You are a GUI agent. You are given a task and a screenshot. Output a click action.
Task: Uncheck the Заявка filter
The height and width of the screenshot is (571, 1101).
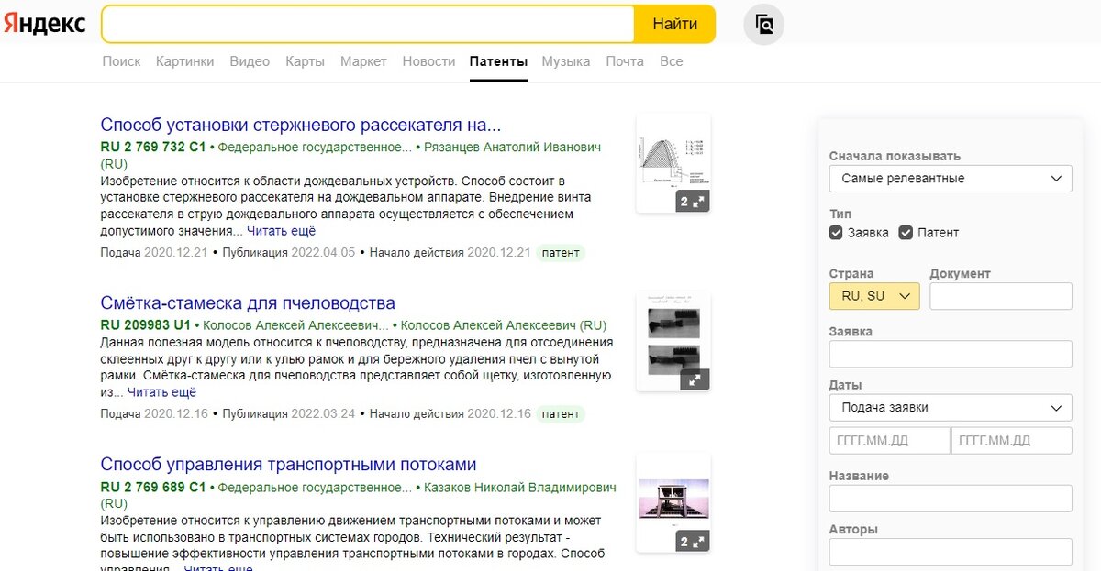pos(836,232)
